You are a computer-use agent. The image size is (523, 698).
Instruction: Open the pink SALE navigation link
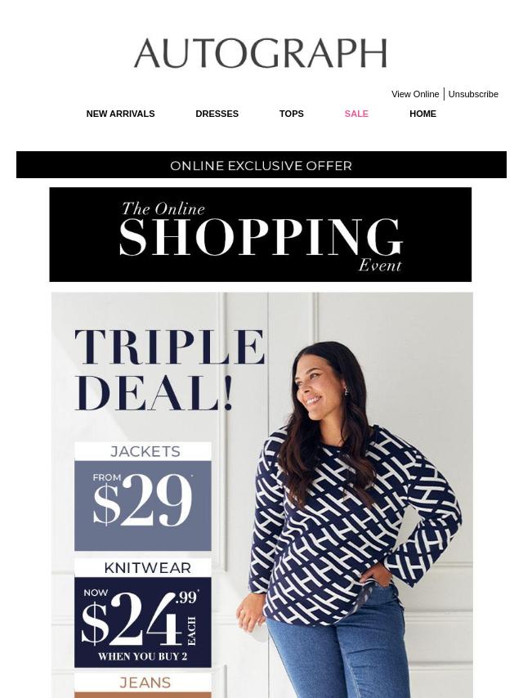(x=356, y=114)
